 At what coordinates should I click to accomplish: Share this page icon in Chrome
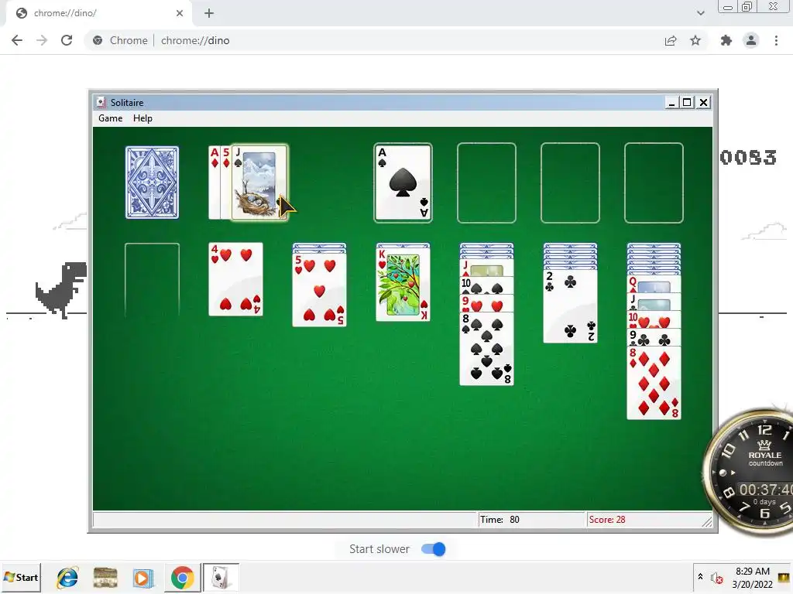point(671,40)
